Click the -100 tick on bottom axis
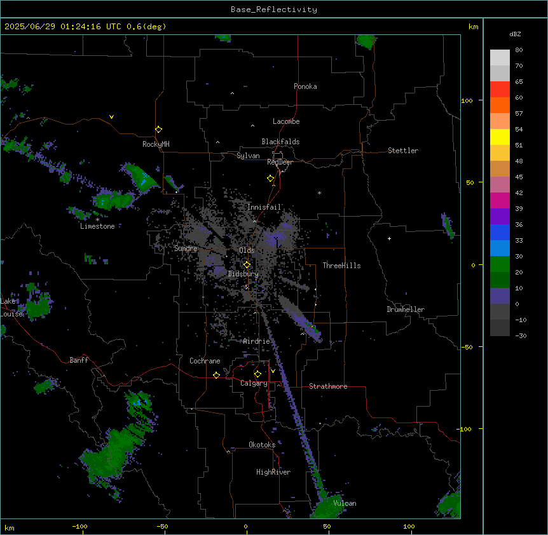This screenshot has height=535, width=548. point(79,526)
